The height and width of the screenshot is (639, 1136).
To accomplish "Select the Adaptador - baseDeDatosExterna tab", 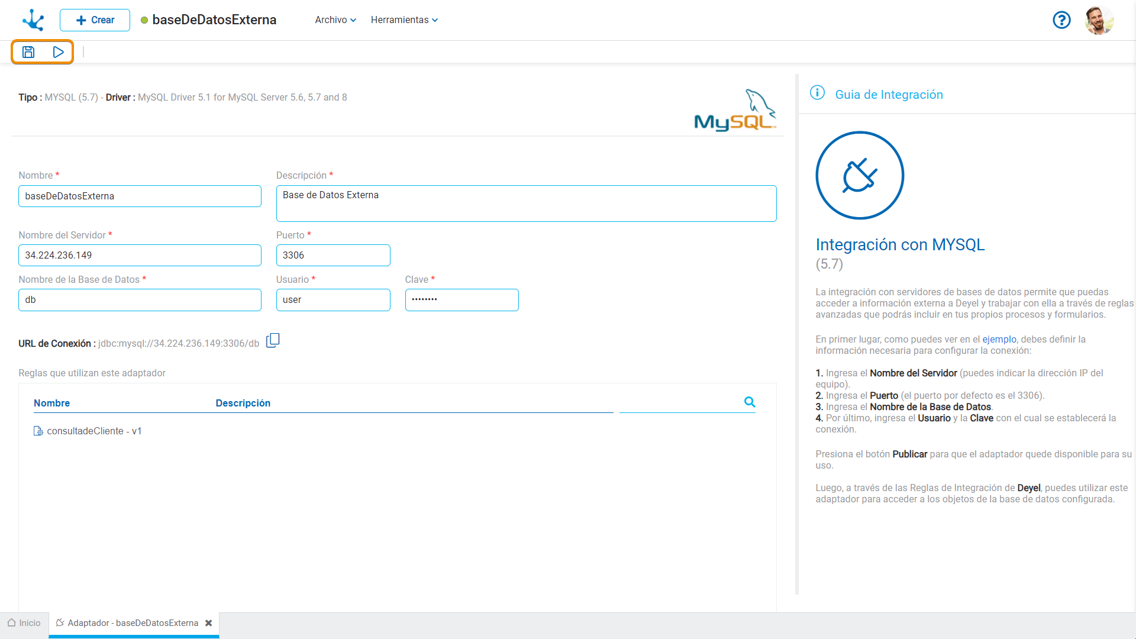I will [133, 623].
